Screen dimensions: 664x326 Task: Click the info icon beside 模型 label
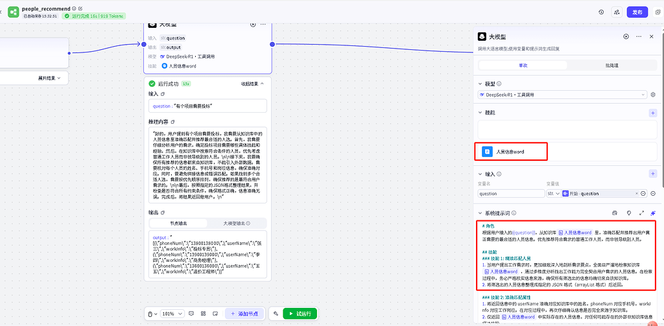(x=500, y=84)
